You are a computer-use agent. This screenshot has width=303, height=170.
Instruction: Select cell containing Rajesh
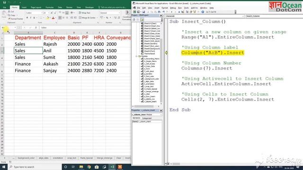click(x=54, y=44)
